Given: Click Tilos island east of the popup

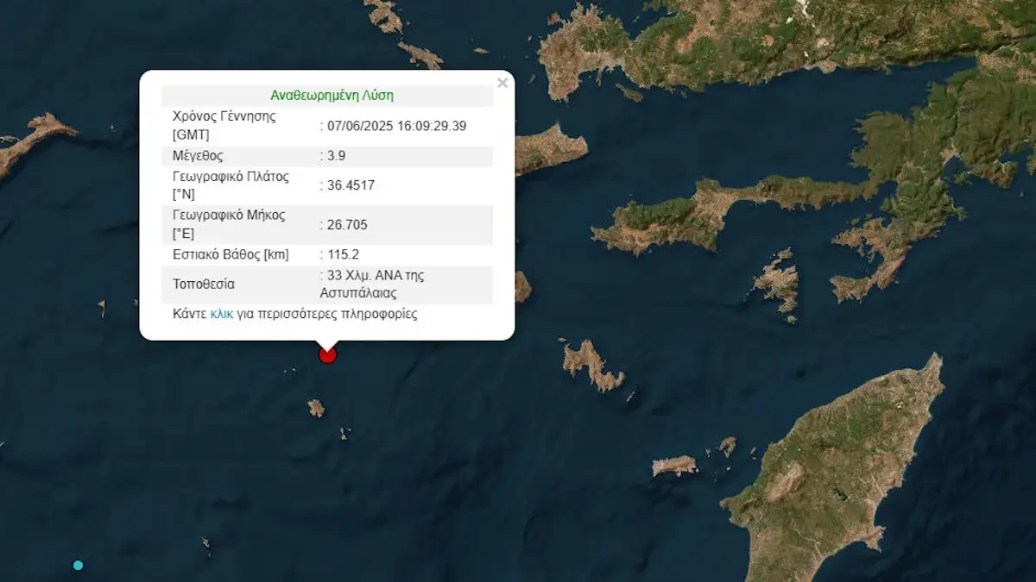Looking at the screenshot, I should click(593, 364).
